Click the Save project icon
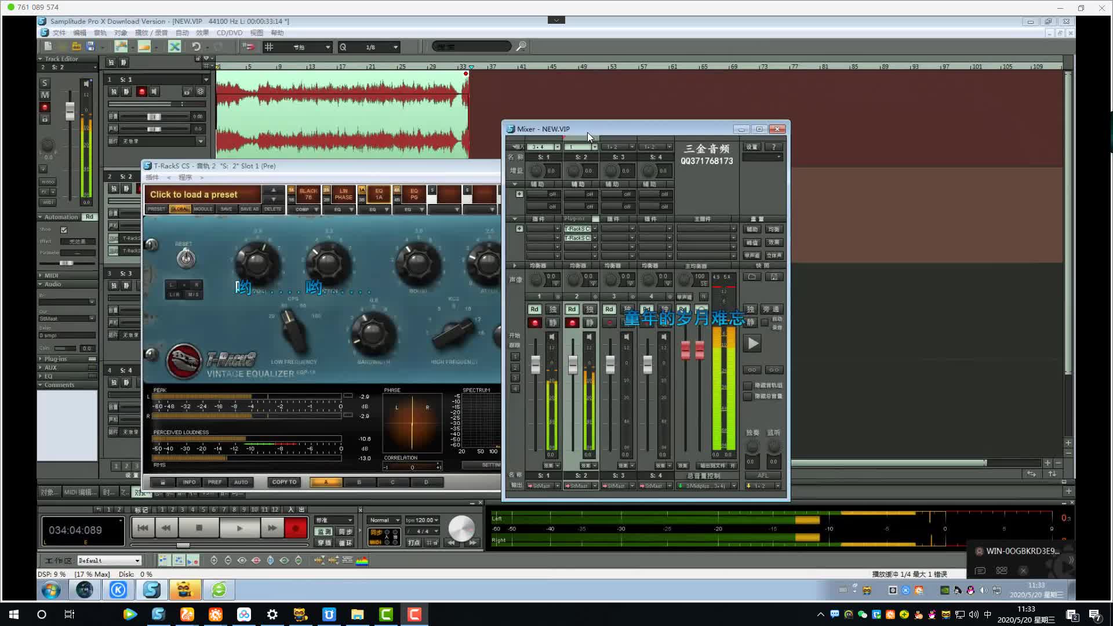This screenshot has height=626, width=1113. 90,46
